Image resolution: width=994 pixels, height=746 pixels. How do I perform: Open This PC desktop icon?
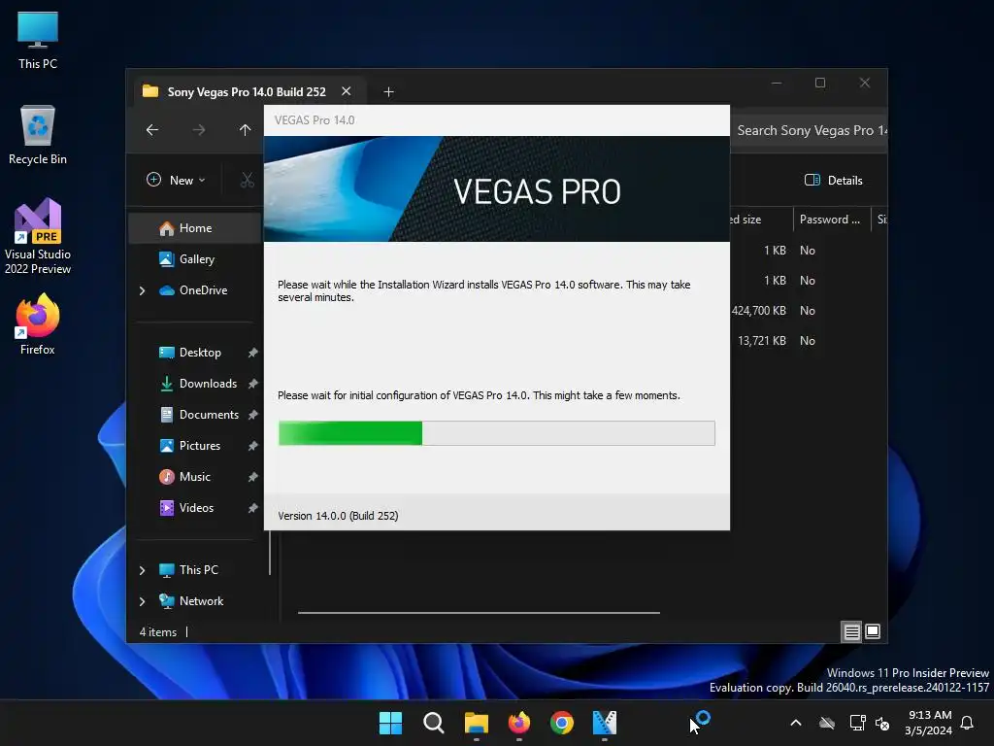click(38, 41)
